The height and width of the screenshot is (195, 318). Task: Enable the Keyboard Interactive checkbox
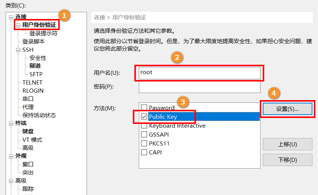click(x=144, y=126)
